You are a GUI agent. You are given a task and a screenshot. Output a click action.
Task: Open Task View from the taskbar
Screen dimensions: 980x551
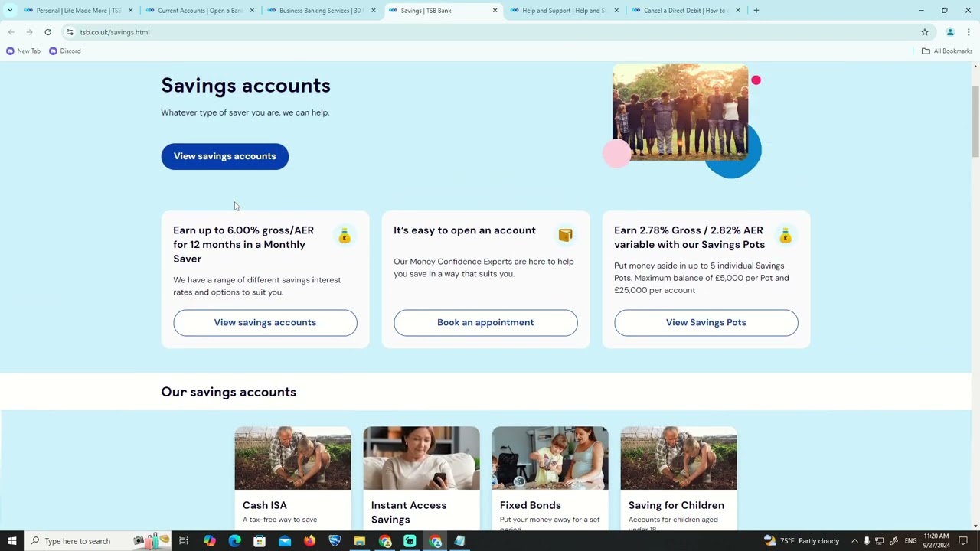coord(184,541)
